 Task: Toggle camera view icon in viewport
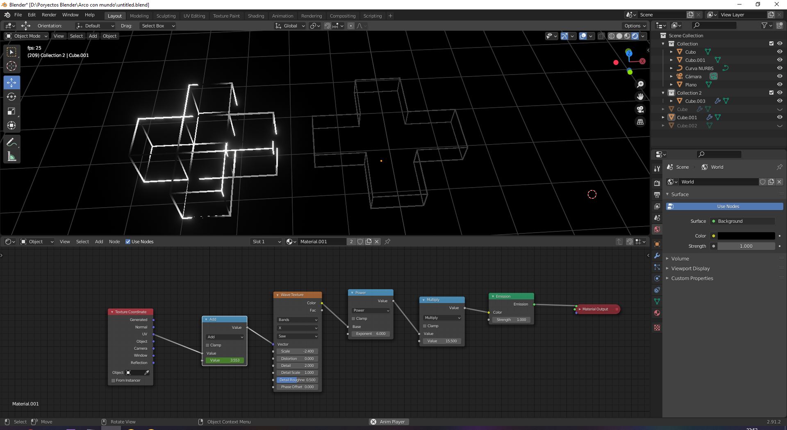[640, 109]
